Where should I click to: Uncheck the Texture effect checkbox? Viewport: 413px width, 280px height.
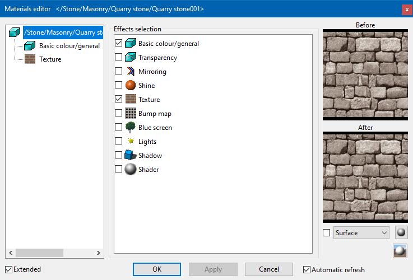[118, 99]
